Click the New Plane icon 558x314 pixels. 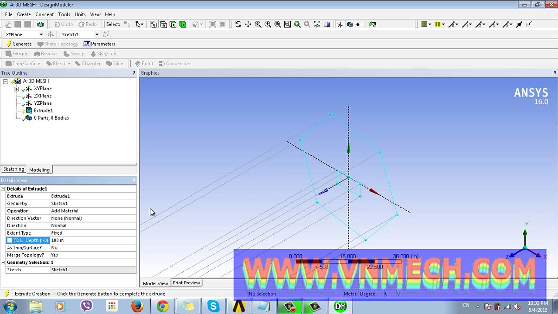click(x=51, y=34)
